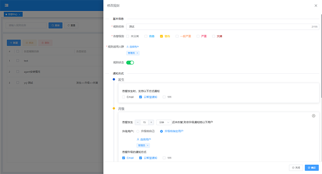Click the 删除 button in background page
The height and width of the screenshot is (174, 322).
45,43
